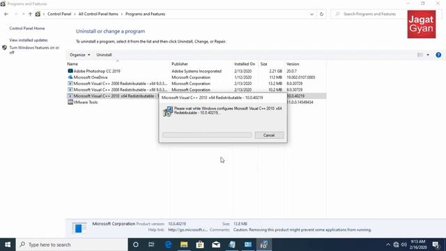
Task: Click the change view icon
Action: click(x=420, y=55)
